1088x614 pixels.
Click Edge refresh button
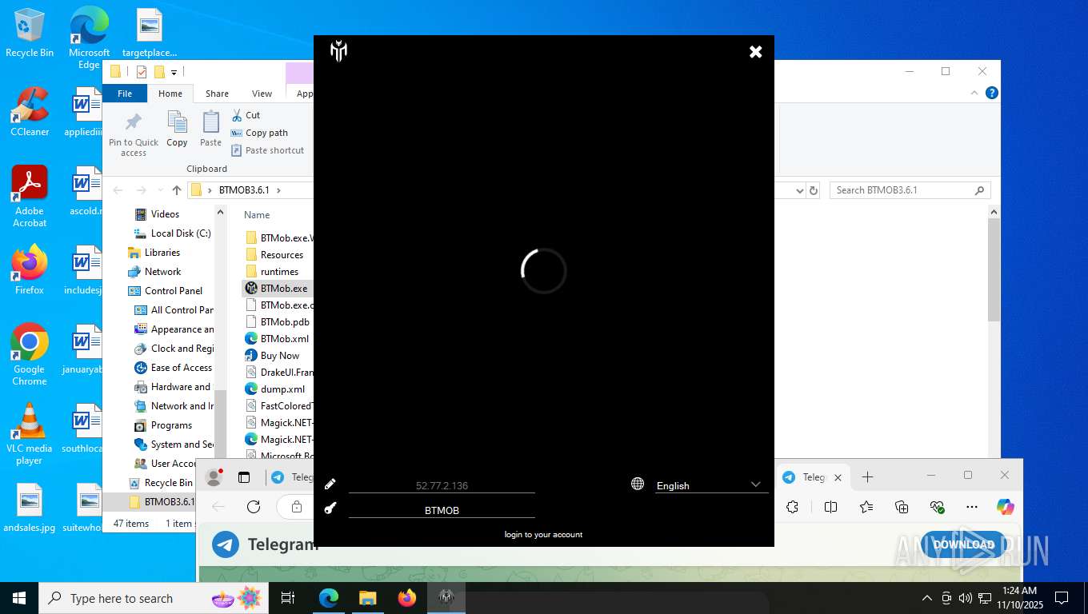click(x=254, y=507)
